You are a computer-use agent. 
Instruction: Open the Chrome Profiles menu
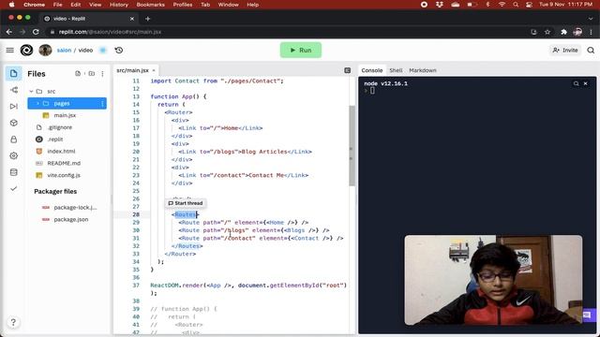(x=183, y=5)
